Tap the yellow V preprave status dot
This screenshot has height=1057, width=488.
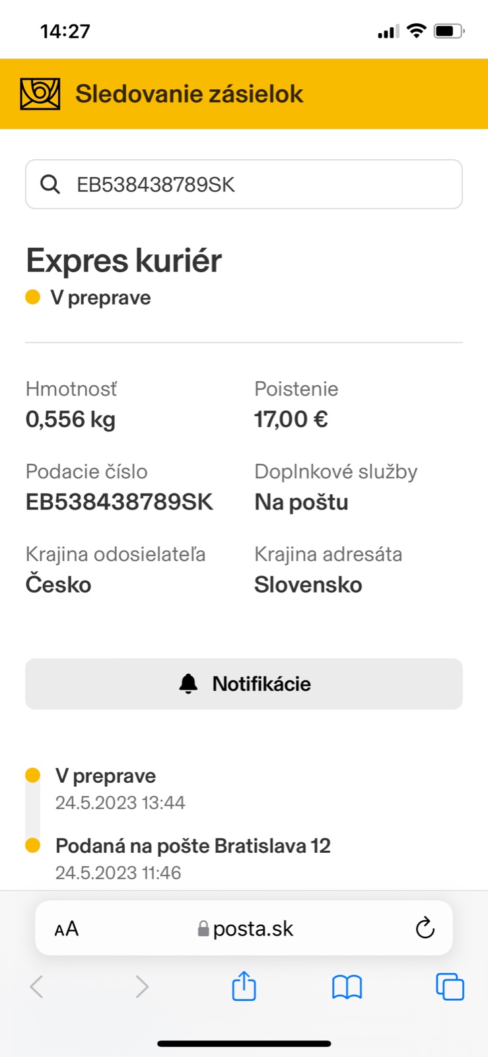point(32,297)
